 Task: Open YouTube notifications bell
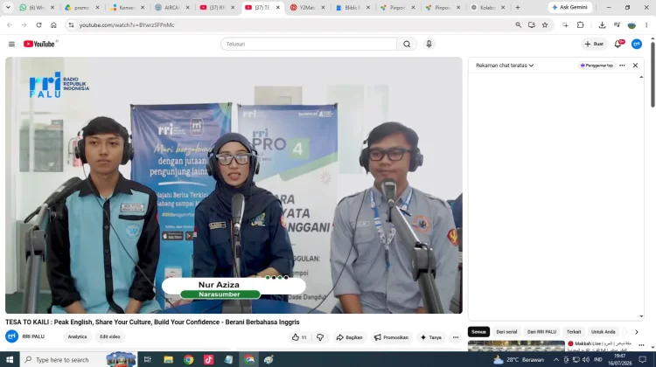coord(618,44)
